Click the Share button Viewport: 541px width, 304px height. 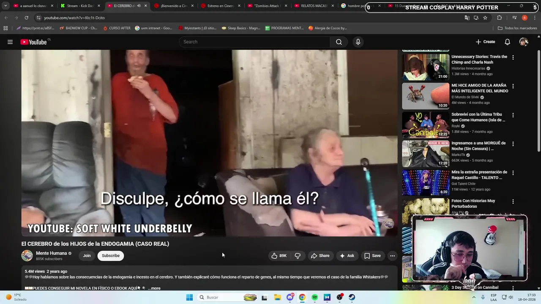click(320, 255)
